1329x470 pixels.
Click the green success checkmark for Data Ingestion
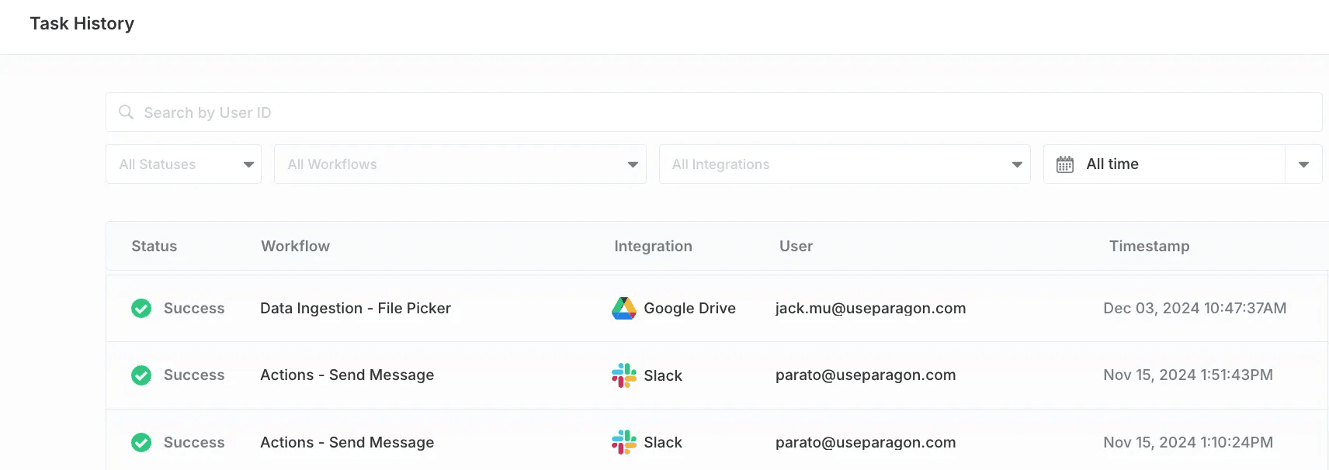(141, 309)
